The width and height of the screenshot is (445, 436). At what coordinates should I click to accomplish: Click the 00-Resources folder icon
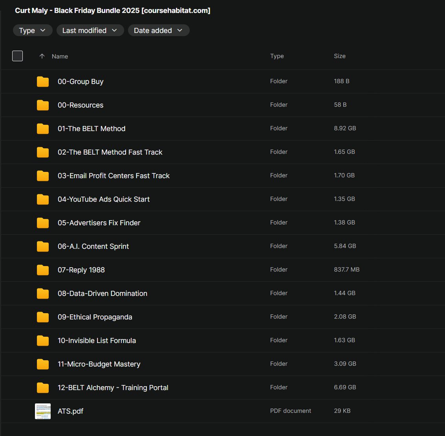click(43, 105)
